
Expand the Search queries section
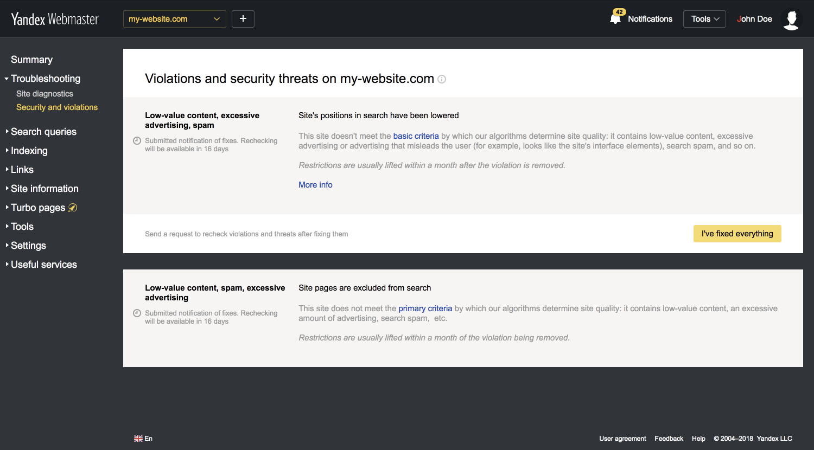(43, 132)
